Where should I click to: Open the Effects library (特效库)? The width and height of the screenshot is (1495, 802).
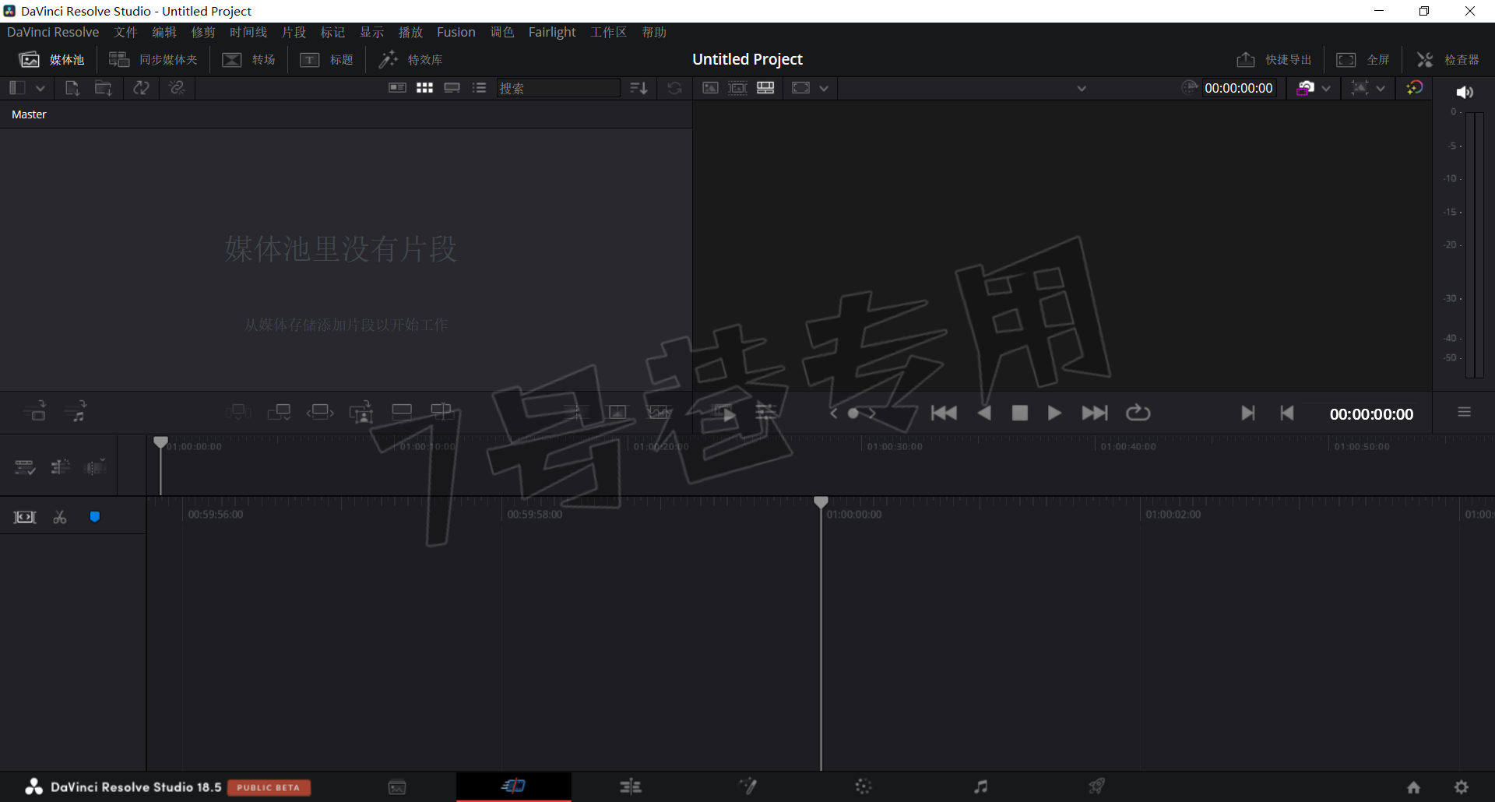click(x=411, y=60)
